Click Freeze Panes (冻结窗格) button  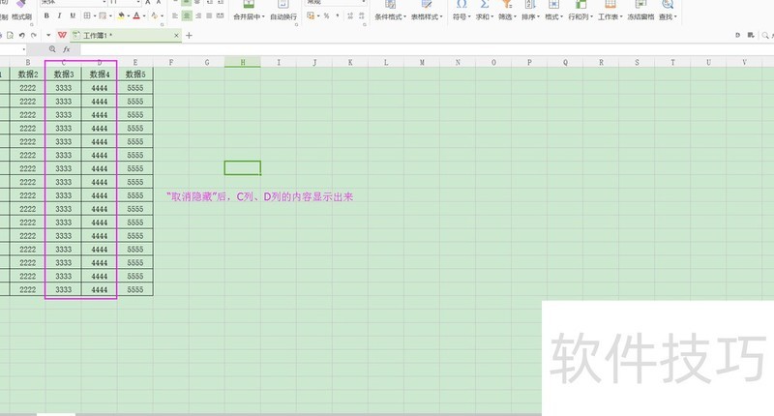pyautogui.click(x=640, y=11)
